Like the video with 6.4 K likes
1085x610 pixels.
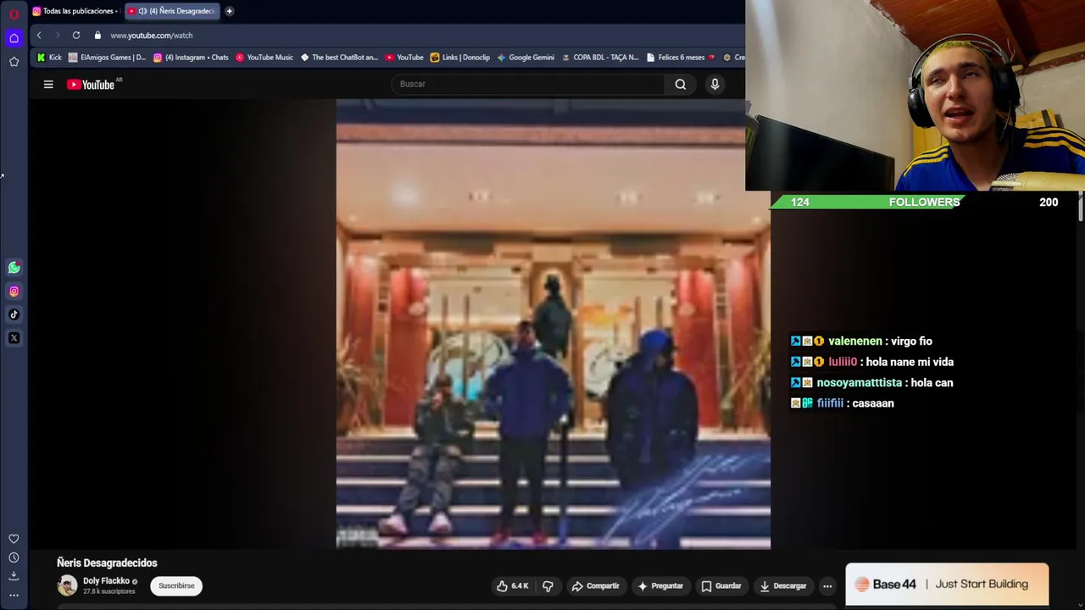point(513,586)
